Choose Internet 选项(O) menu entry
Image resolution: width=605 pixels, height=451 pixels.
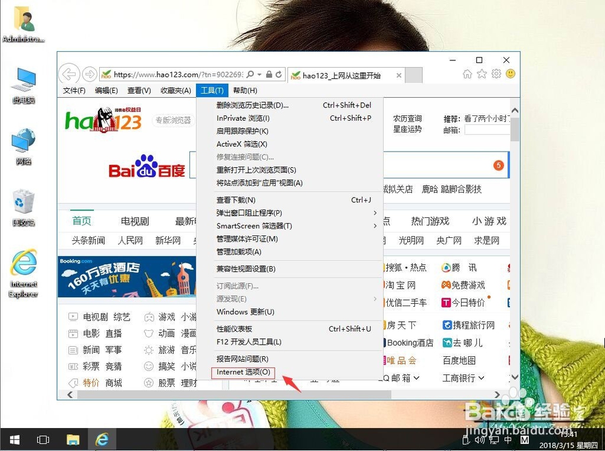click(x=290, y=372)
